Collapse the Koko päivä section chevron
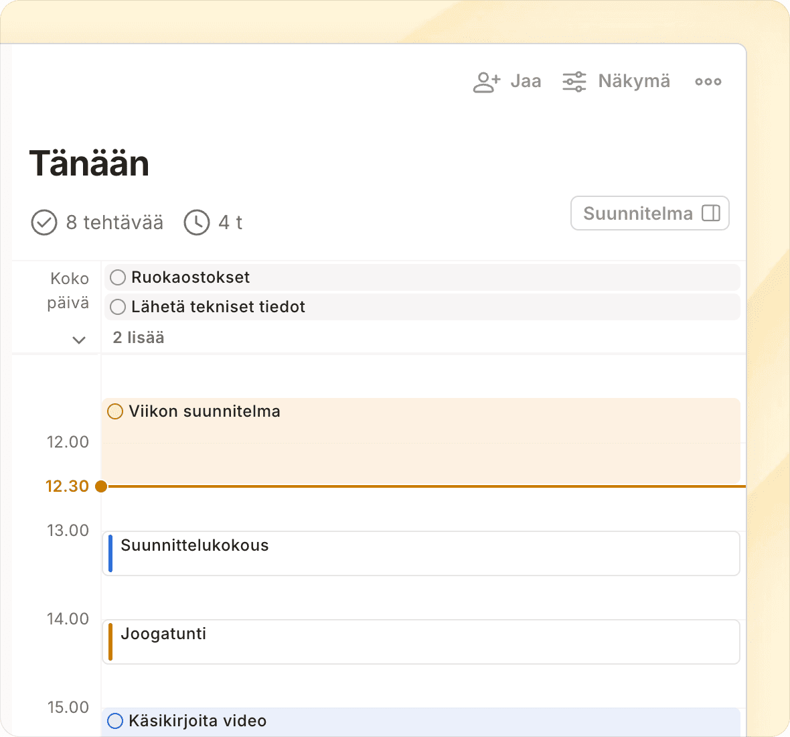The image size is (790, 737). click(x=79, y=340)
